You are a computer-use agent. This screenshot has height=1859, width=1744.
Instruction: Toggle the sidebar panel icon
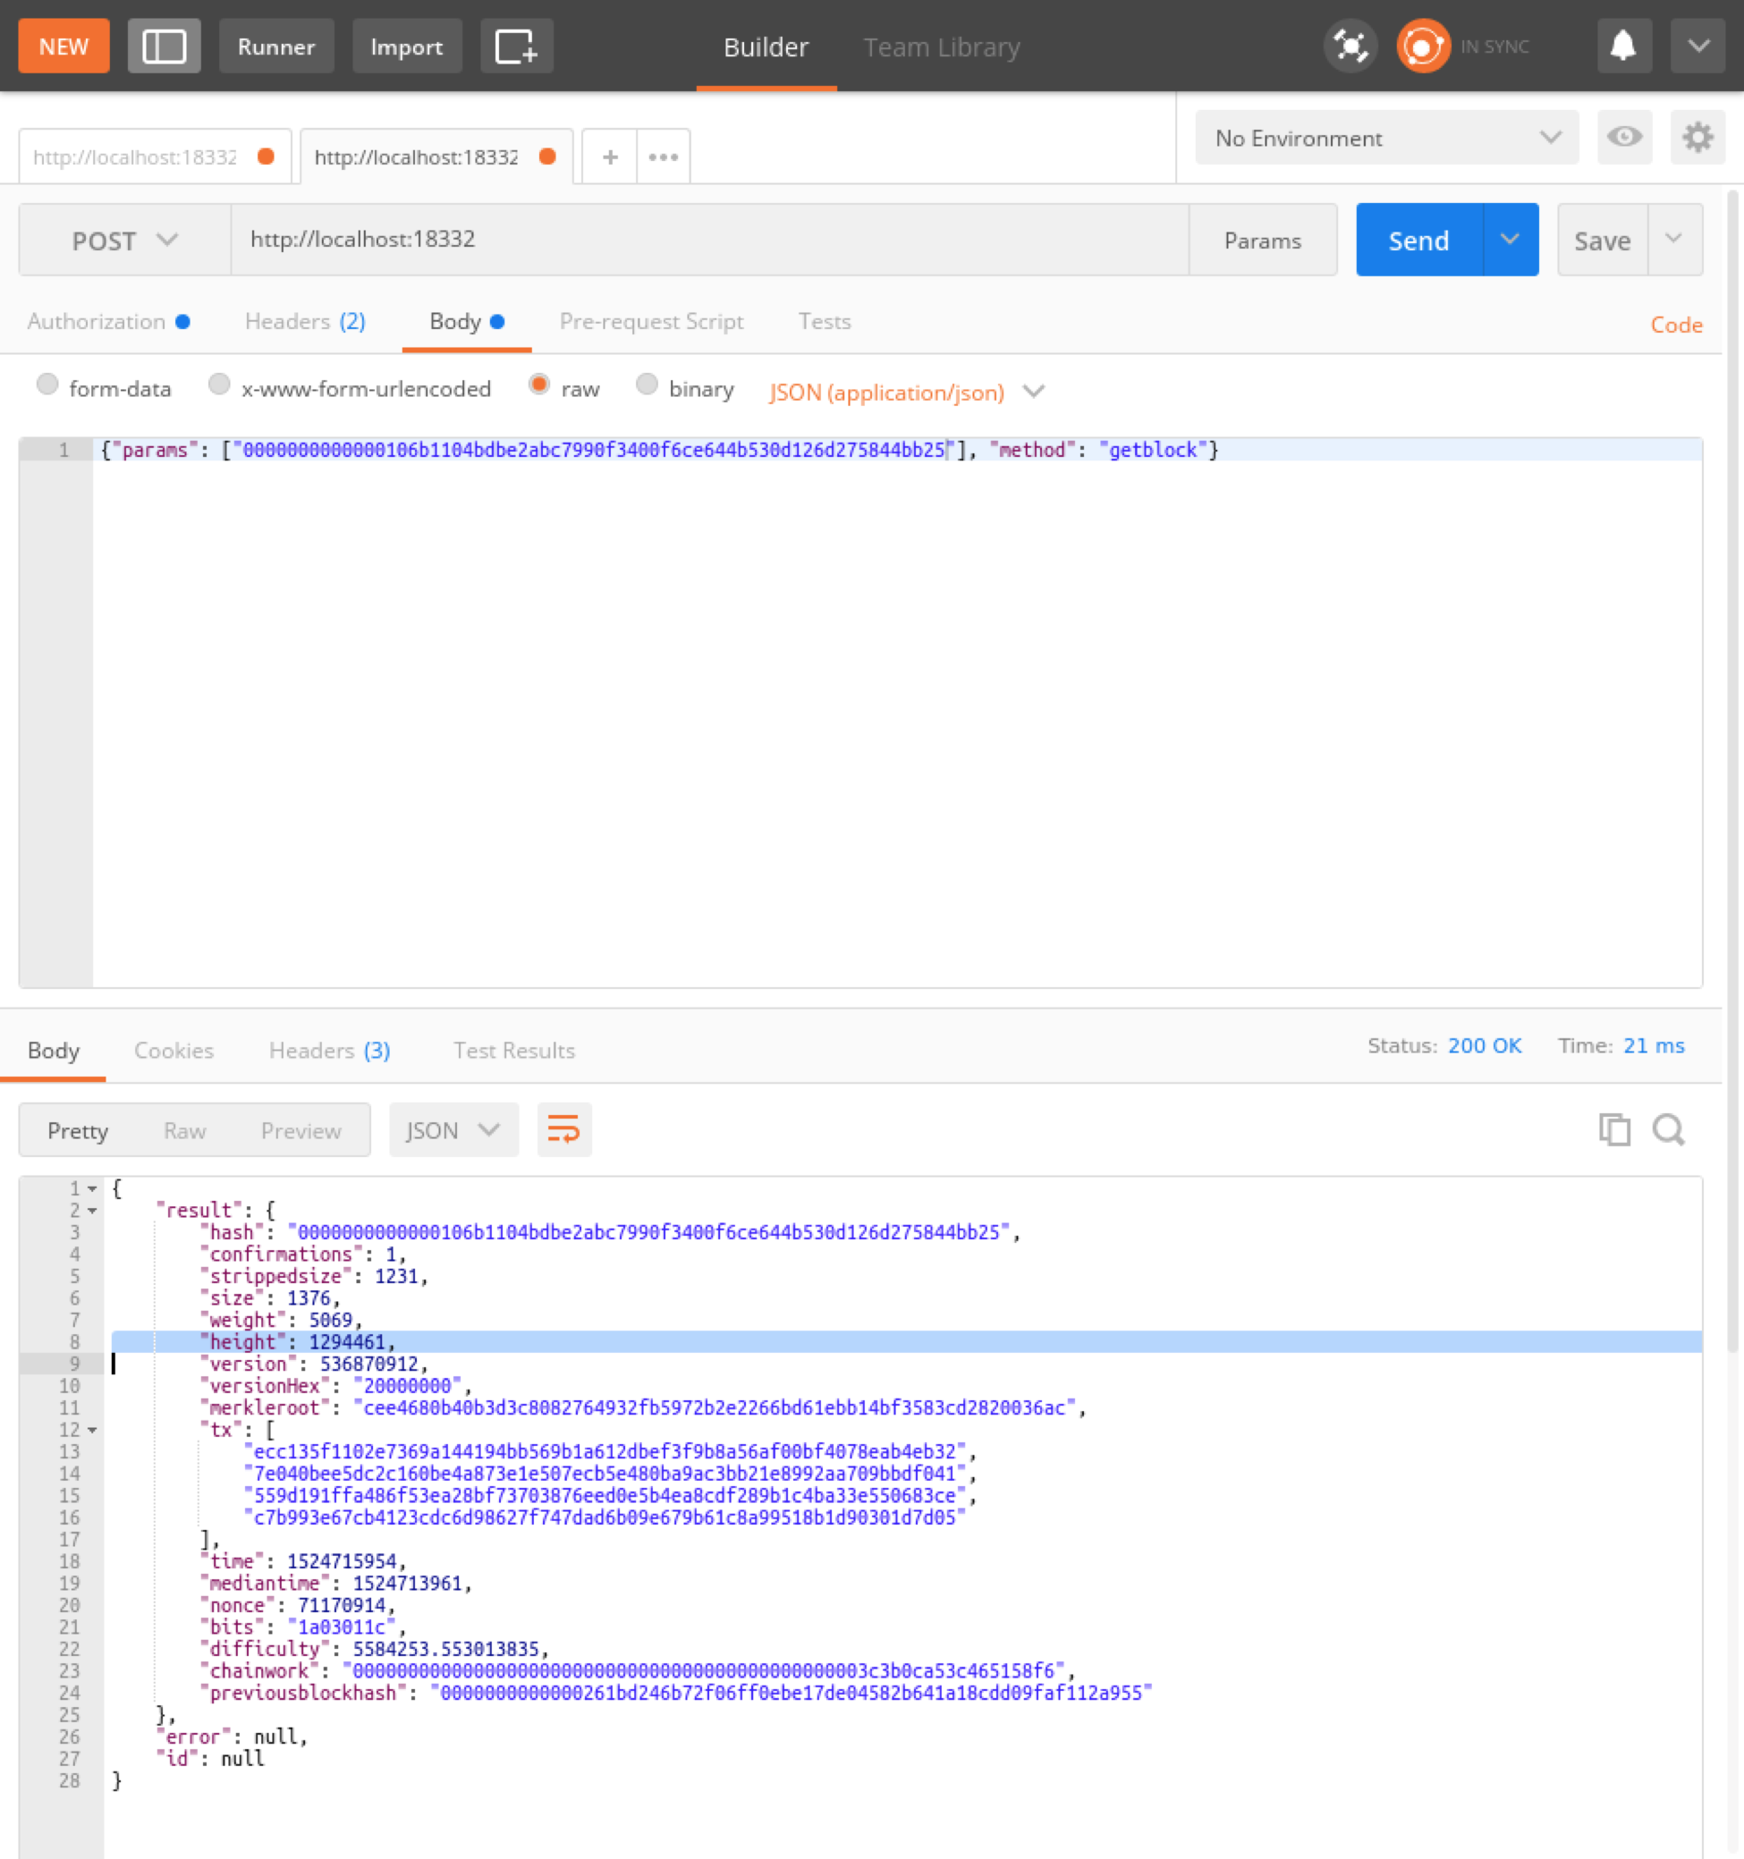pos(164,46)
